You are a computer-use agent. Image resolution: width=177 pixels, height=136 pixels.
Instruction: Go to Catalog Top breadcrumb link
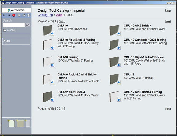45,15
